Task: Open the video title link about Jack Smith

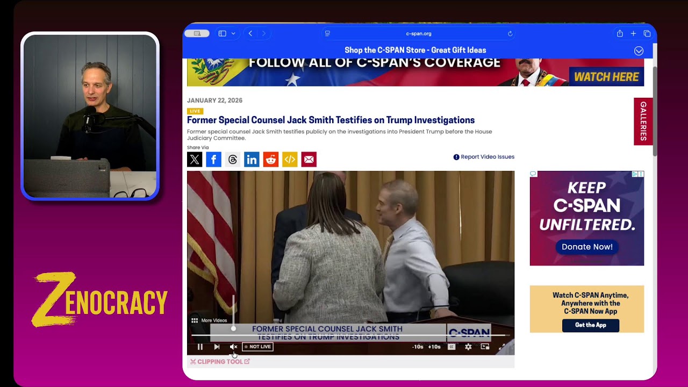Action: coord(331,120)
